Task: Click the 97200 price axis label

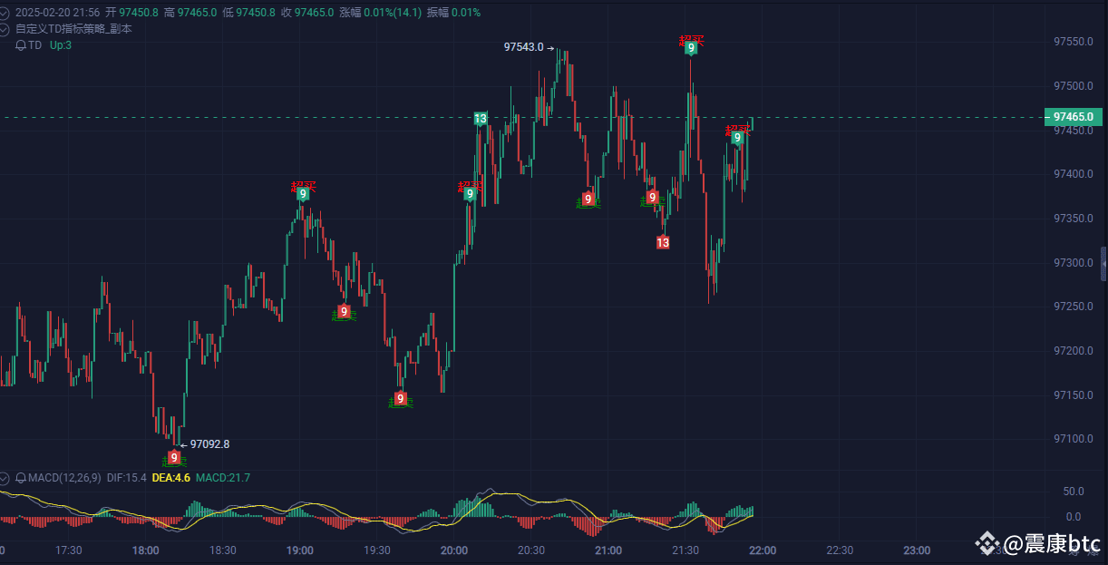Action: (x=1073, y=351)
